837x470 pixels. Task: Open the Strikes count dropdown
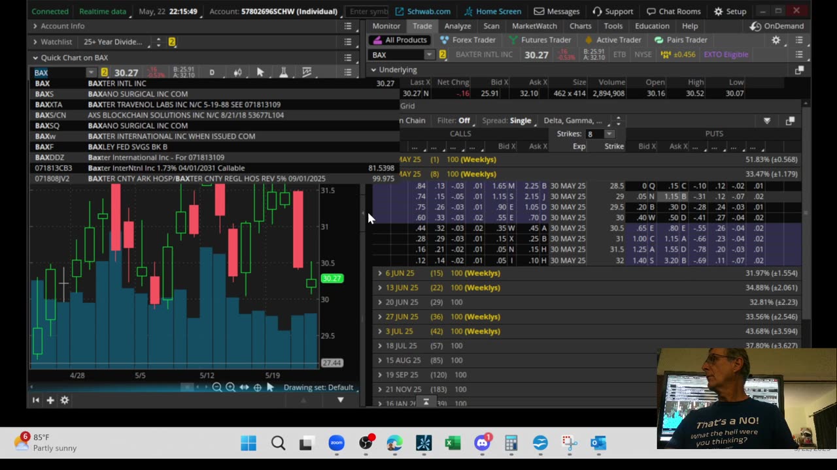coord(609,134)
